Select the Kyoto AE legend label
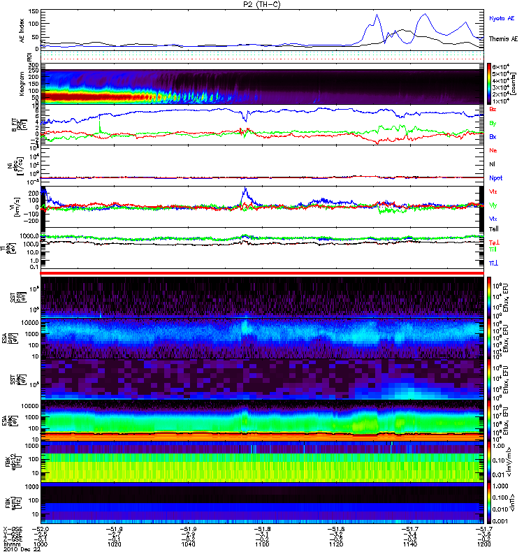The image size is (524, 559). pos(502,18)
